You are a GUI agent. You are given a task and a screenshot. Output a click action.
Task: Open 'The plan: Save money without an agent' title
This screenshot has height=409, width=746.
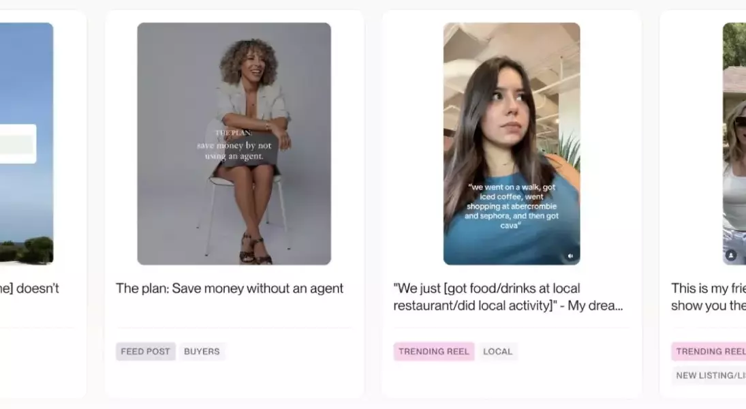230,288
